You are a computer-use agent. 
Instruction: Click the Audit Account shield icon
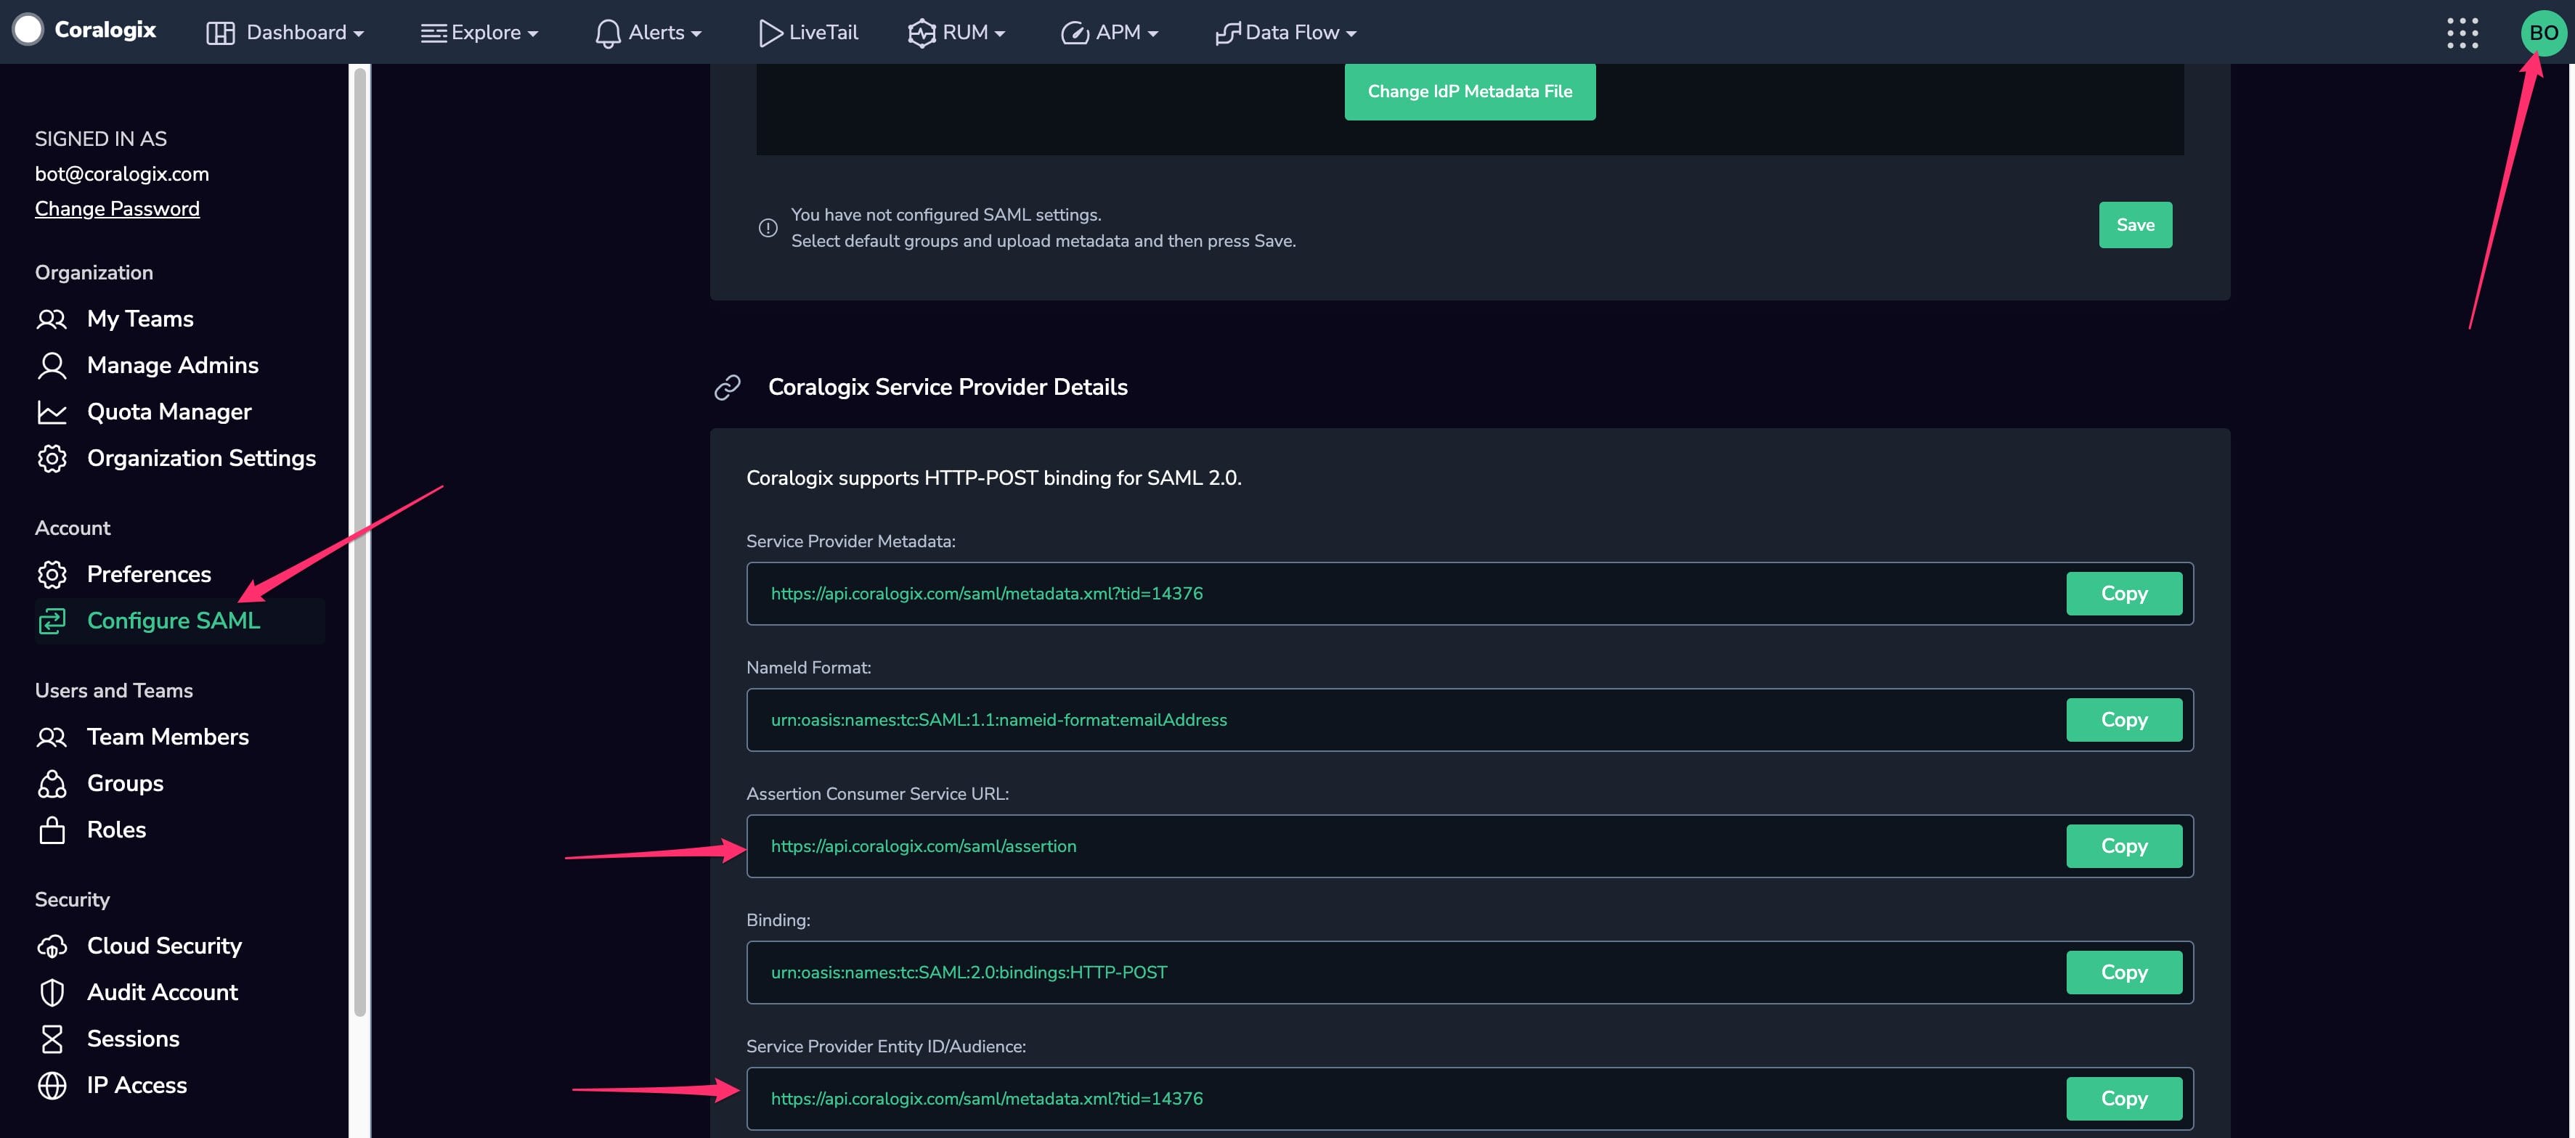tap(52, 992)
